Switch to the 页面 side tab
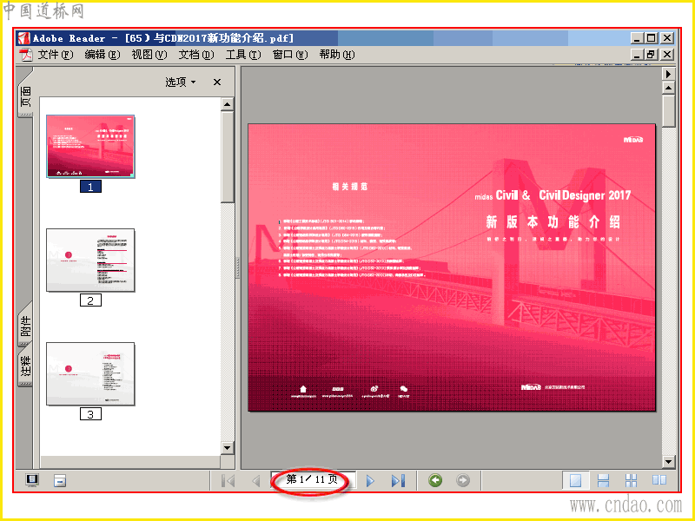 26,96
